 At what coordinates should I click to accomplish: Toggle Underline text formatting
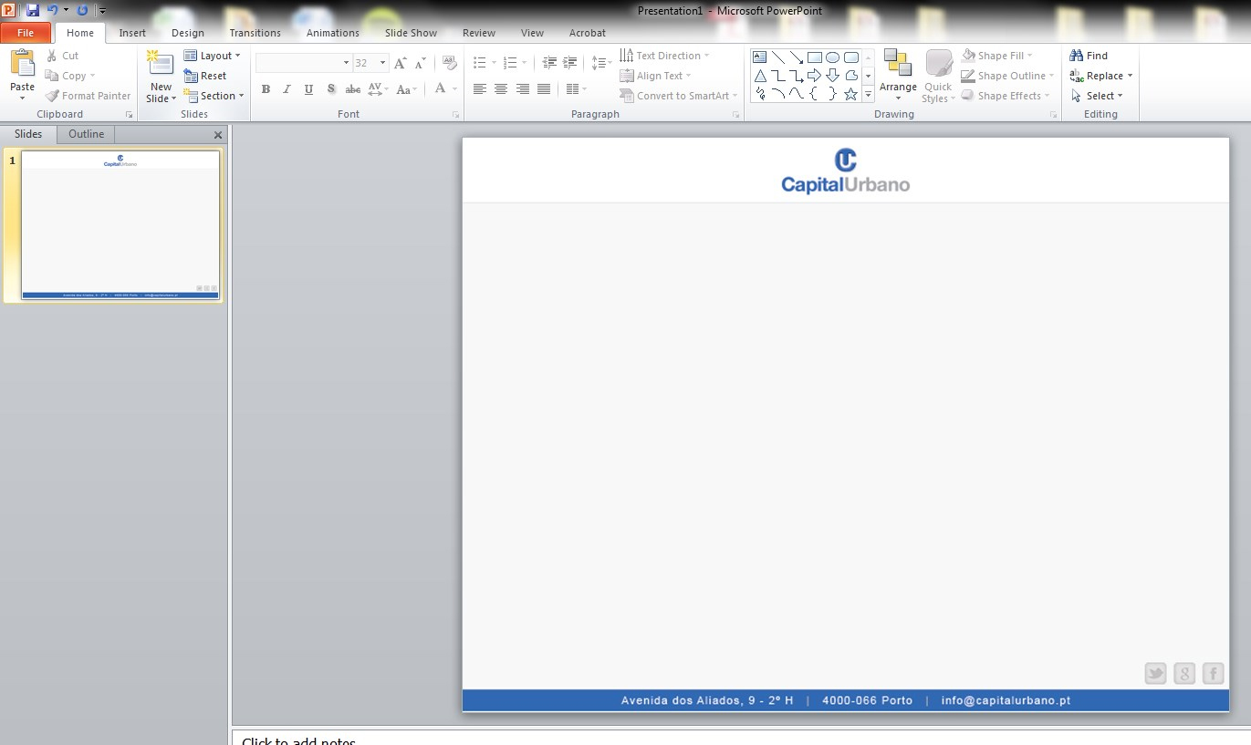(308, 89)
